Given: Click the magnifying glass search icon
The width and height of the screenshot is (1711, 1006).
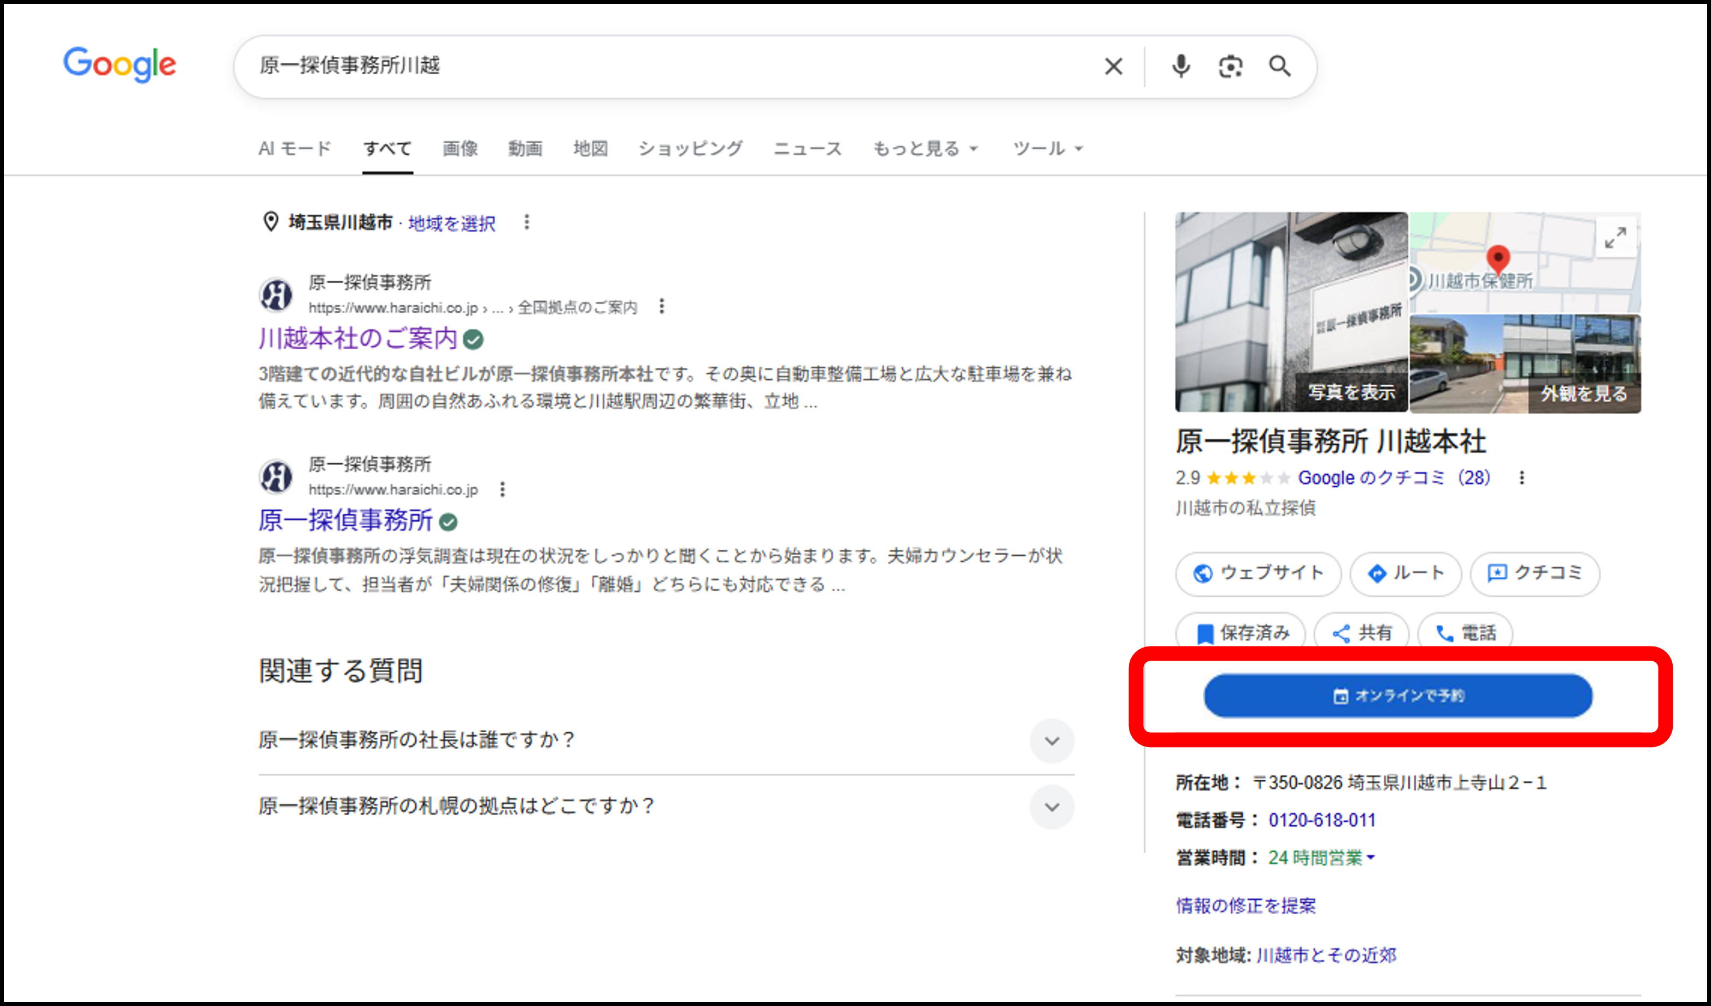Looking at the screenshot, I should tap(1280, 66).
